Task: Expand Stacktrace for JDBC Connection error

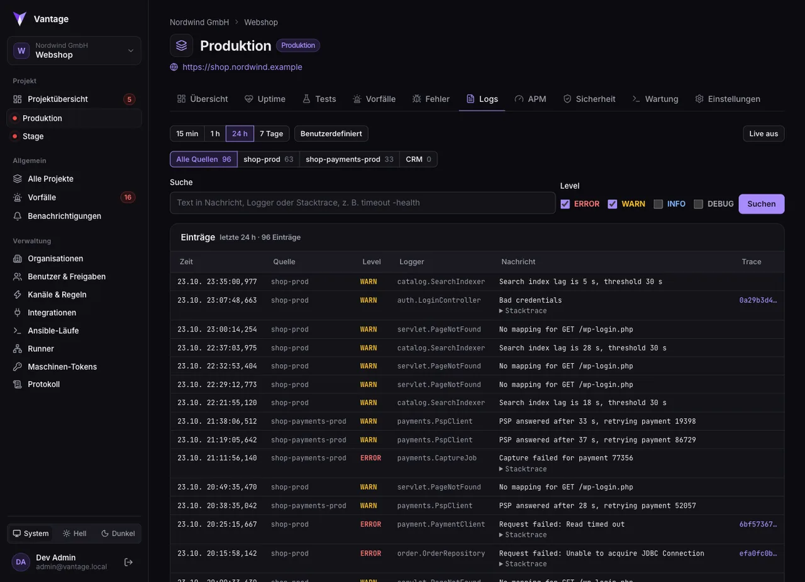Action: point(523,564)
